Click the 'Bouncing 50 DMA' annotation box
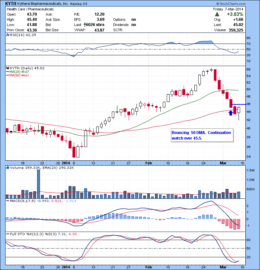Image resolution: width=260 pixels, height=270 pixels. [202, 135]
